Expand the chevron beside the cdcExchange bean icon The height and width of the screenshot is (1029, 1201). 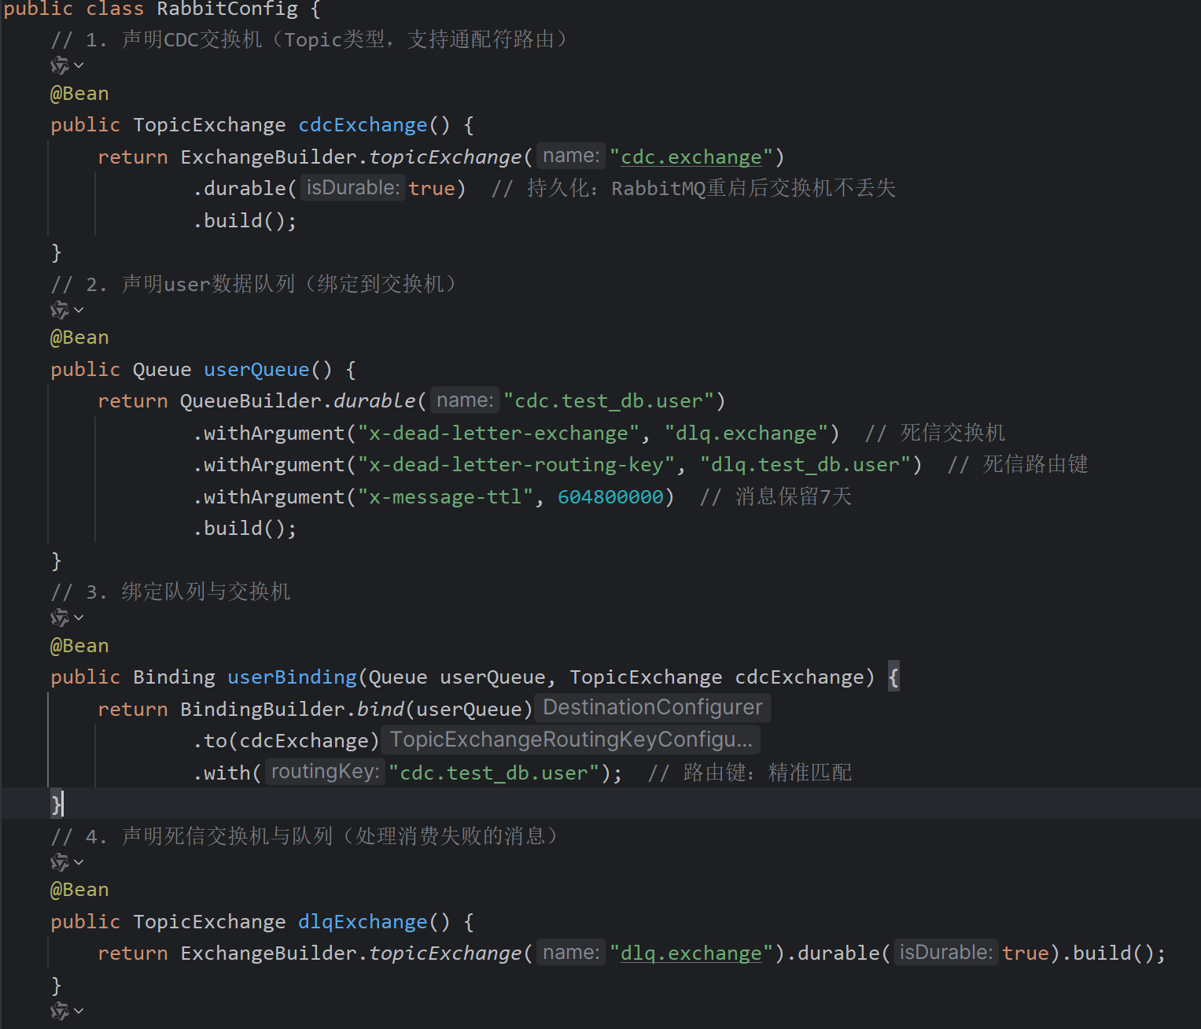[78, 66]
